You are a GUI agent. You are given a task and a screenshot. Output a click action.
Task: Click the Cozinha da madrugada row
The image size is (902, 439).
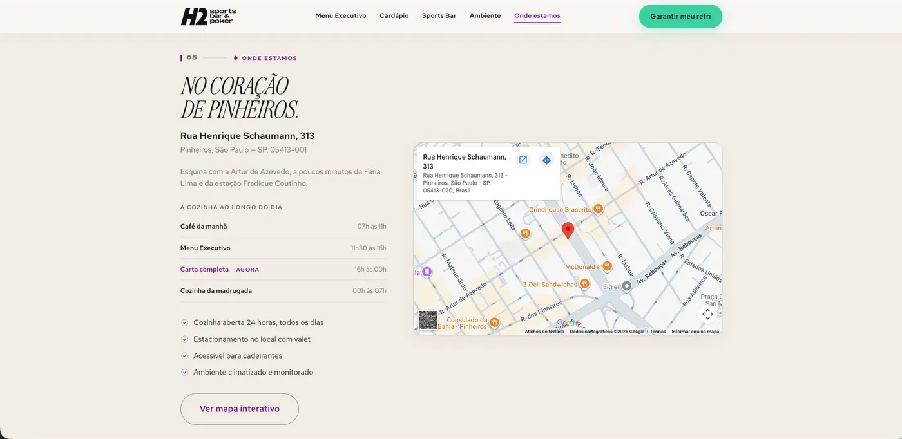283,291
